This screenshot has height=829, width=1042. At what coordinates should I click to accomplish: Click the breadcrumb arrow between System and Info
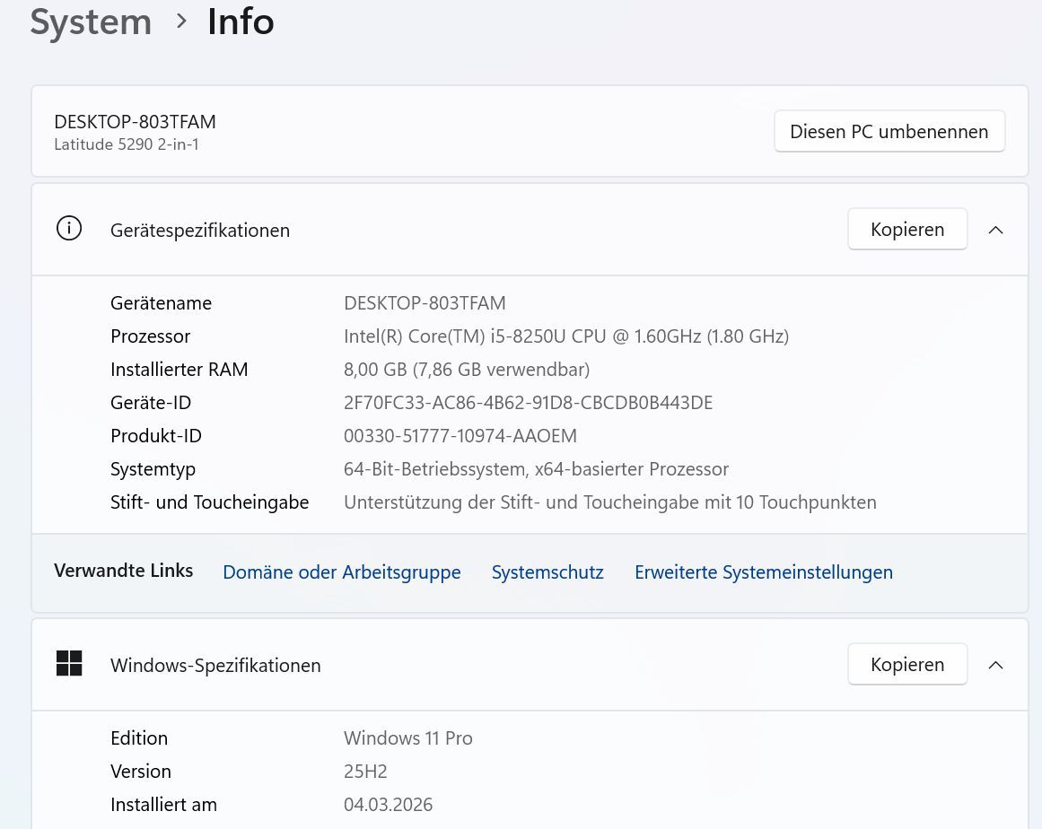pyautogui.click(x=182, y=21)
